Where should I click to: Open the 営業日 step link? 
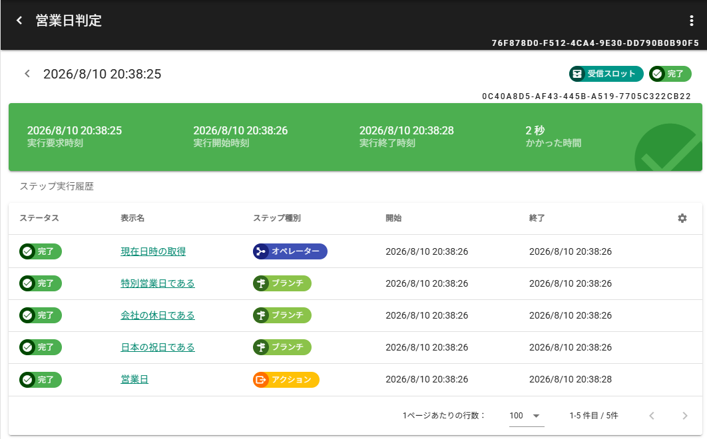[x=134, y=379]
